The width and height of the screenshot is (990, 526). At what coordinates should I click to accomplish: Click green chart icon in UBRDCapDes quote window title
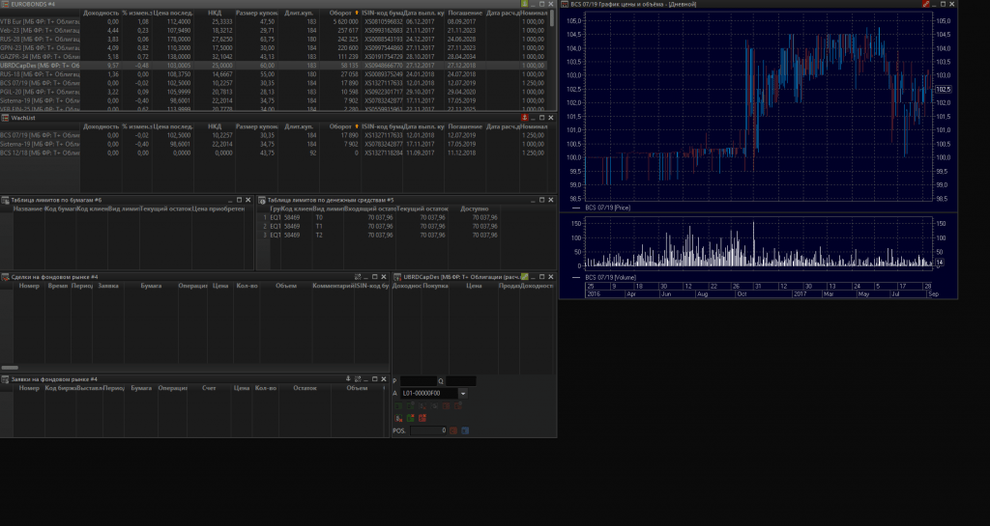point(524,277)
